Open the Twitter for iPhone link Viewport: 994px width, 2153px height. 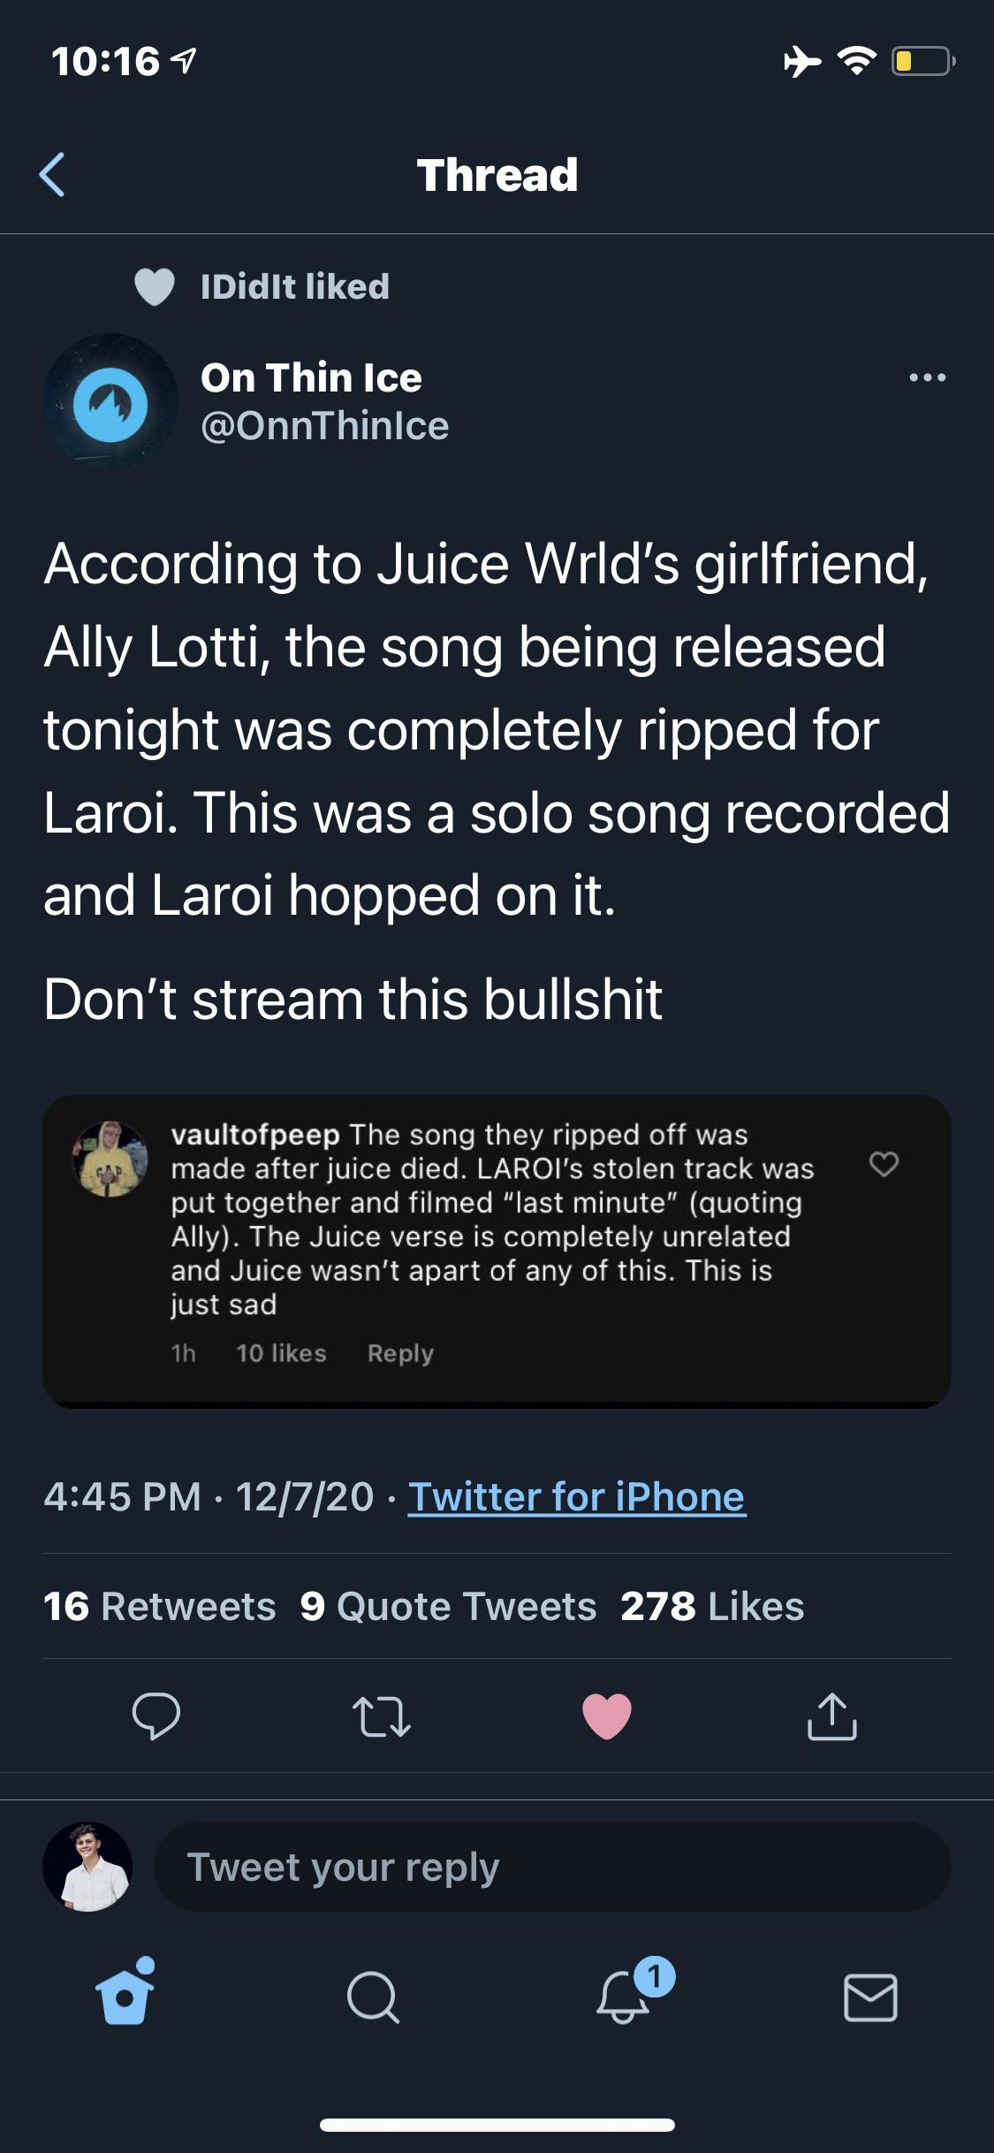click(577, 1497)
